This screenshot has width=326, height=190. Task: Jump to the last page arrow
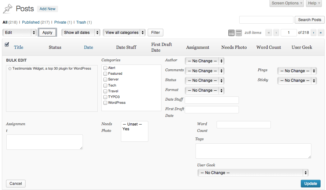[x=321, y=33]
